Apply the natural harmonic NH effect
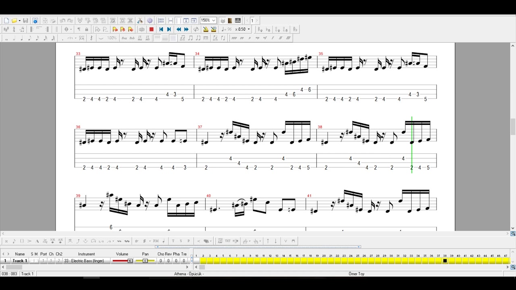The image size is (516, 290). point(53,241)
